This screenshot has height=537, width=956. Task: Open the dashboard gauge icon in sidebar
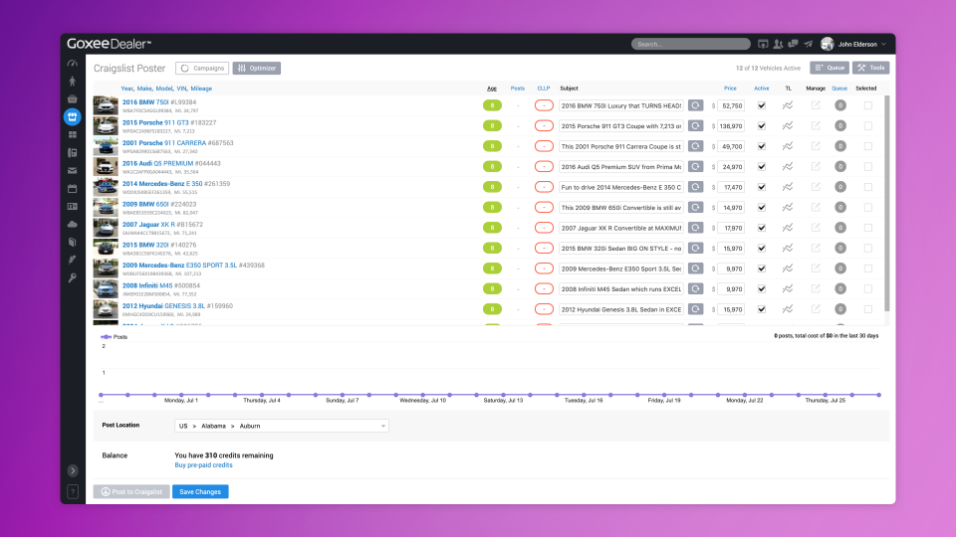pyautogui.click(x=73, y=64)
